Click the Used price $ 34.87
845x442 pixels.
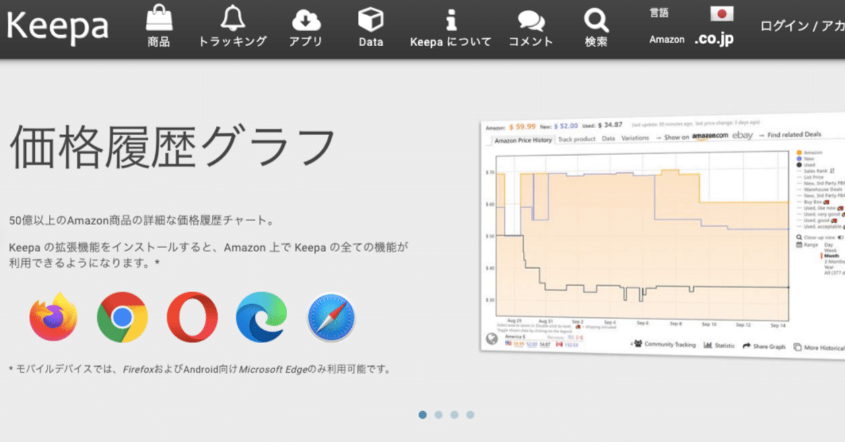click(x=610, y=125)
